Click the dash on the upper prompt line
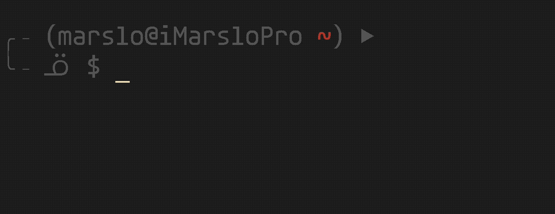This screenshot has width=555, height=214. [26, 39]
